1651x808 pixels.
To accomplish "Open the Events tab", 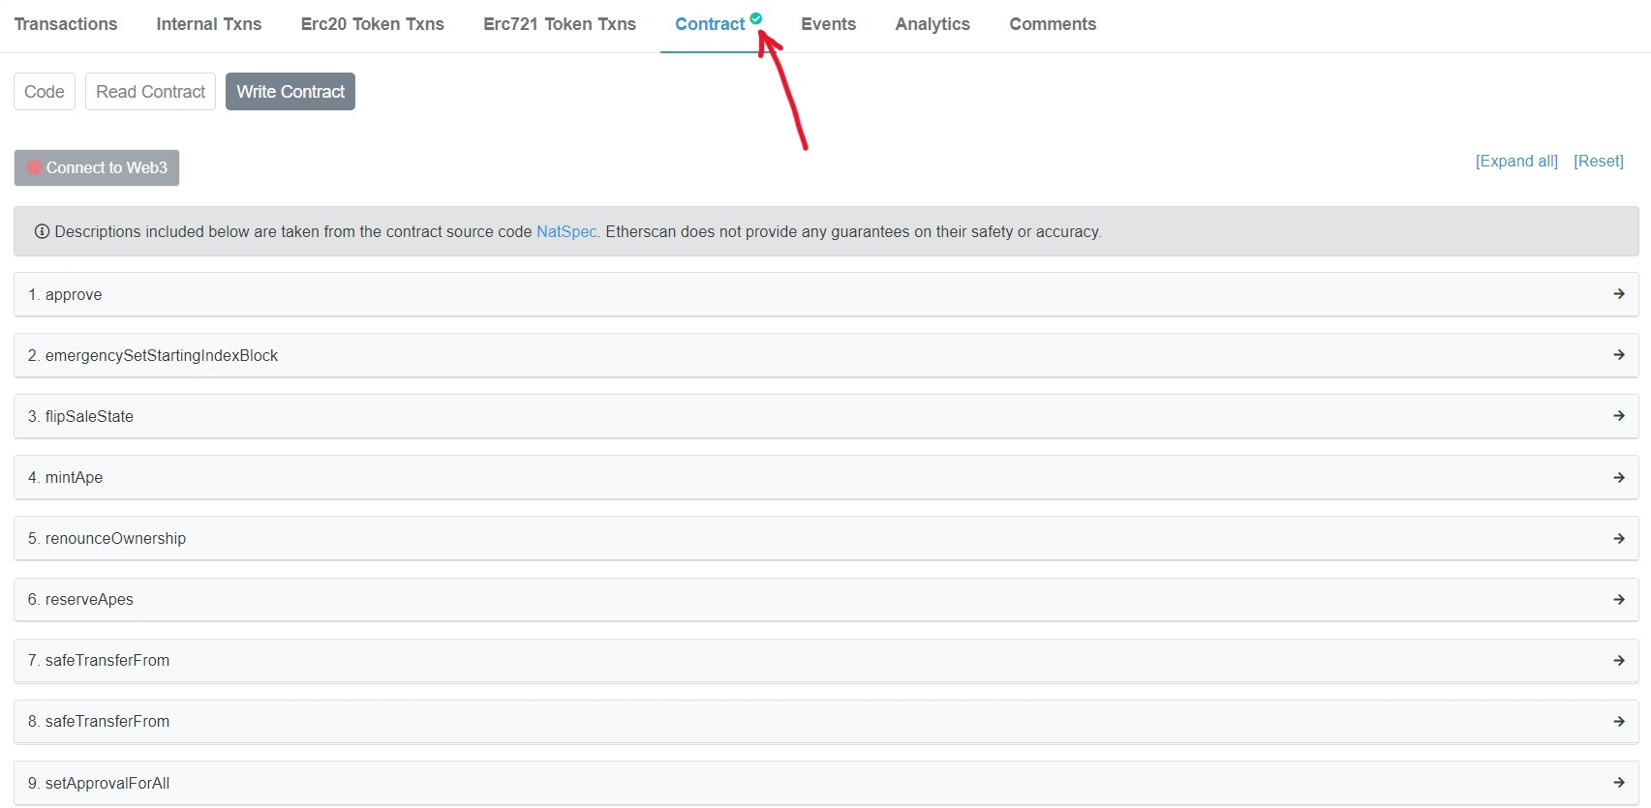I will coord(828,24).
